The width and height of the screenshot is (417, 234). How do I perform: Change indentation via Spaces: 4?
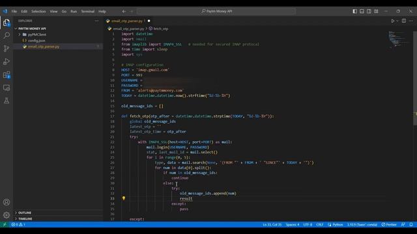point(293,224)
